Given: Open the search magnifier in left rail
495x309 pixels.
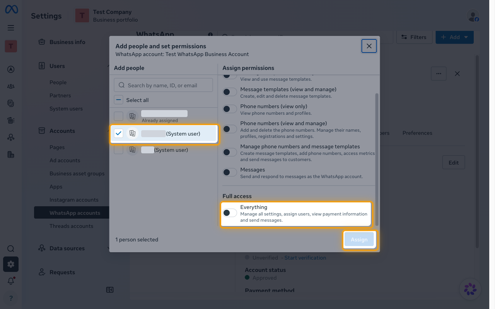Looking at the screenshot, I should pyautogui.click(x=11, y=249).
